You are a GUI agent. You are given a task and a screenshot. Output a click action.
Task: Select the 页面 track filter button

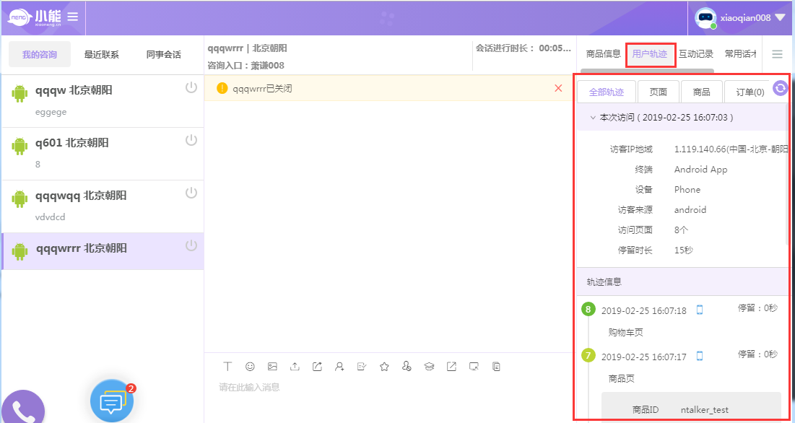[658, 92]
